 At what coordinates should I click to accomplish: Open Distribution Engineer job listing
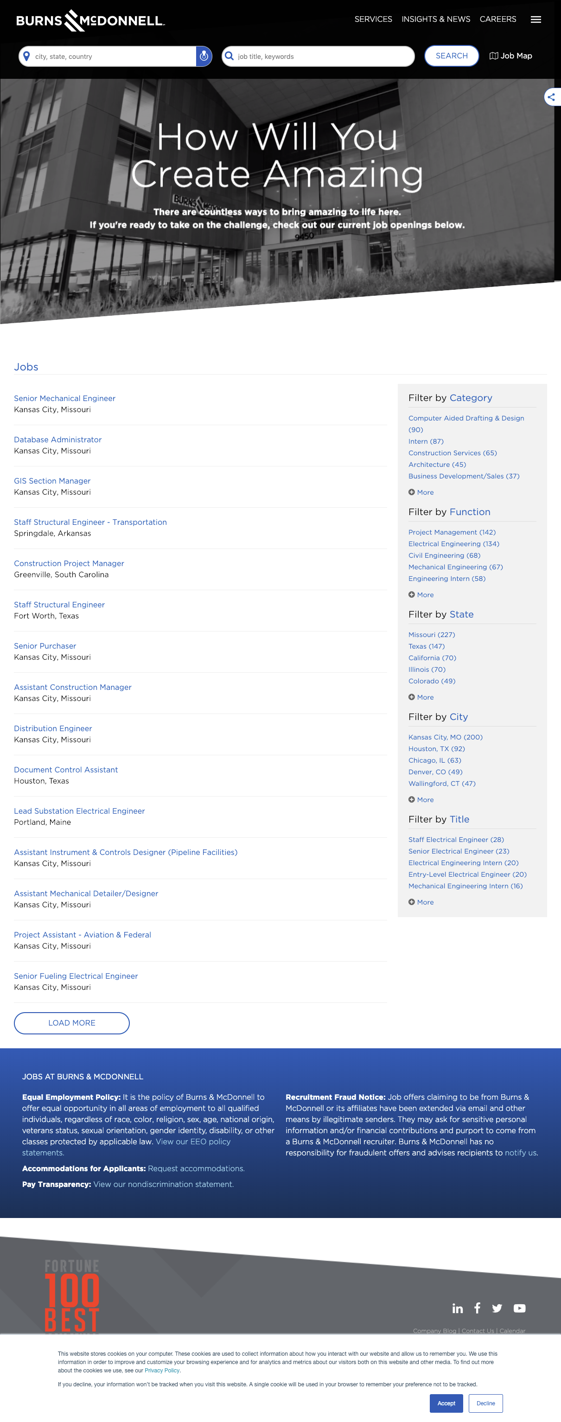[x=53, y=729]
